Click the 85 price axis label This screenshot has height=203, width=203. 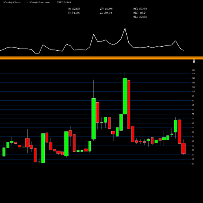(x=193, y=105)
